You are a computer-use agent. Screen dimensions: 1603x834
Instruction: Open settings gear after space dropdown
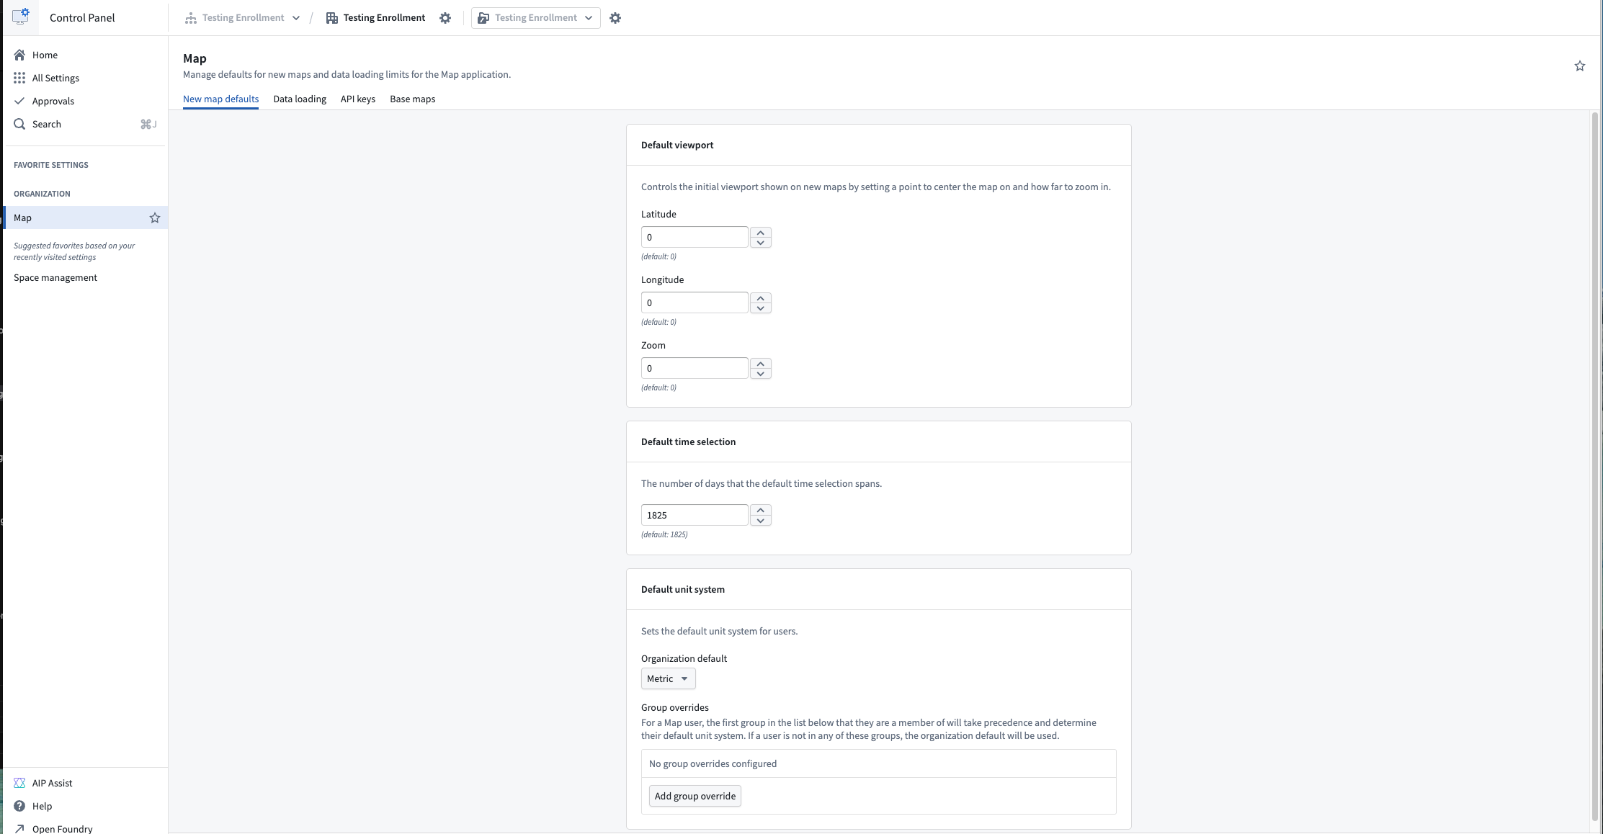pos(615,18)
